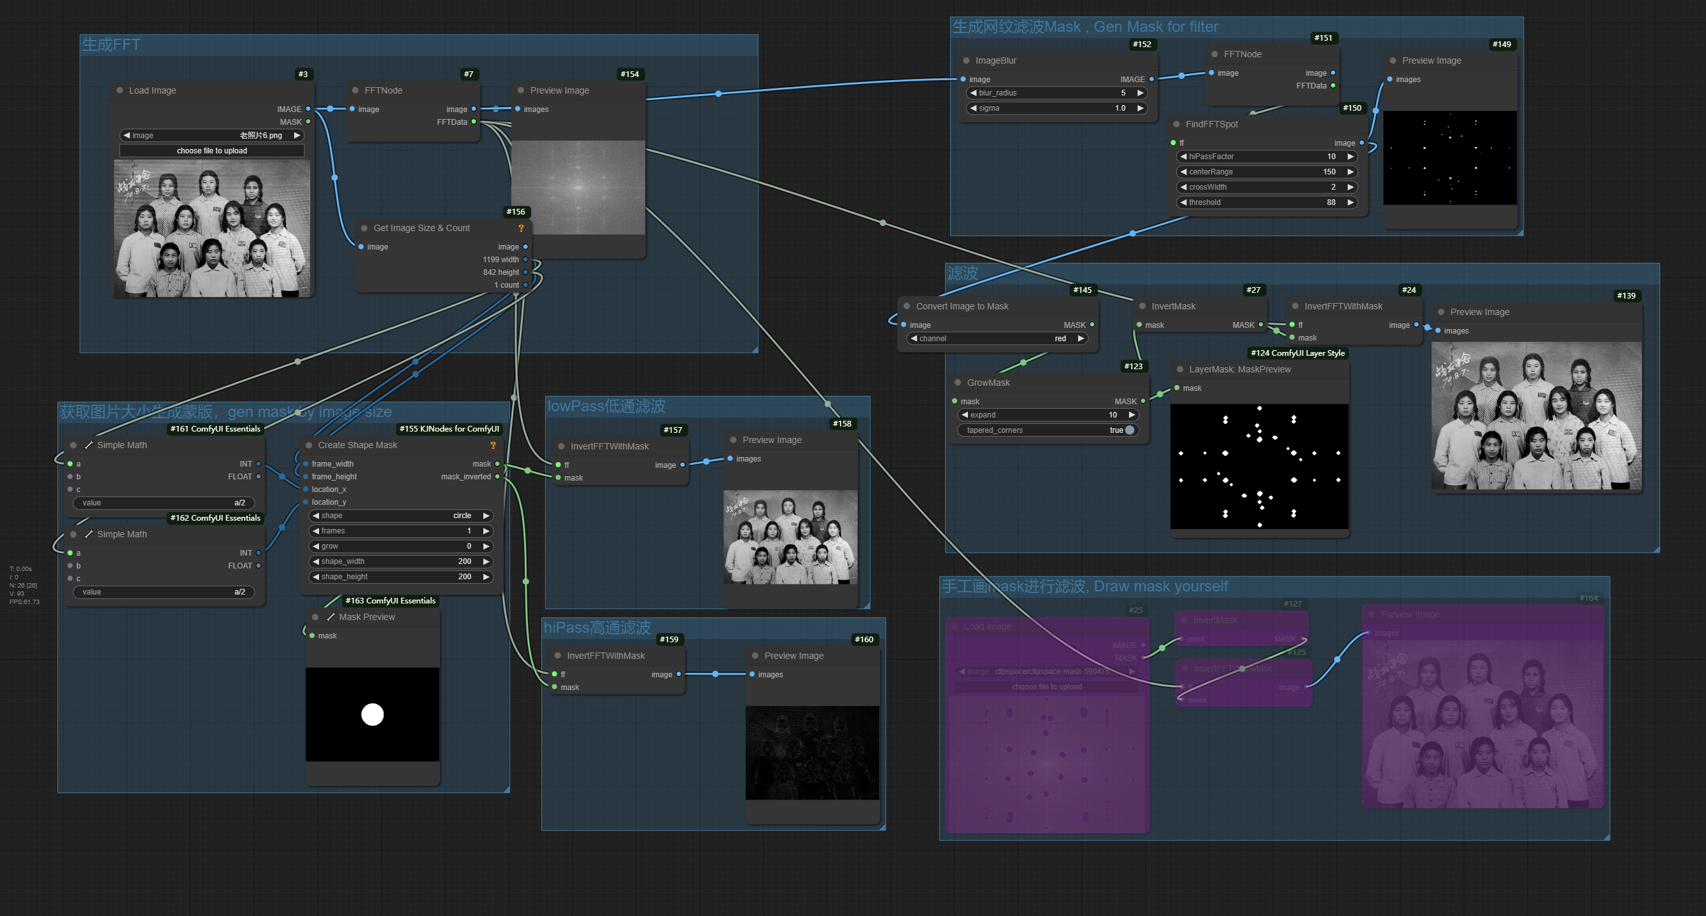This screenshot has height=916, width=1706.
Task: Click the choose file to upload button
Action: [x=212, y=151]
